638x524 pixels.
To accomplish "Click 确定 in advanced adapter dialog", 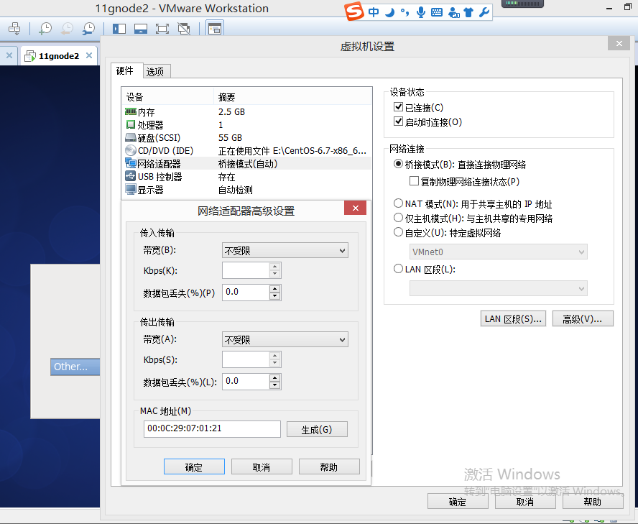I will click(194, 467).
